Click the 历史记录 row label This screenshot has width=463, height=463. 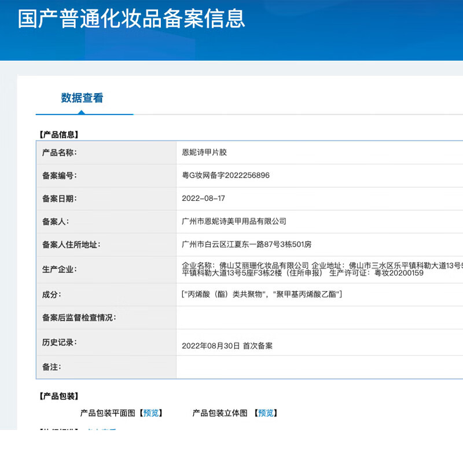pos(59,343)
